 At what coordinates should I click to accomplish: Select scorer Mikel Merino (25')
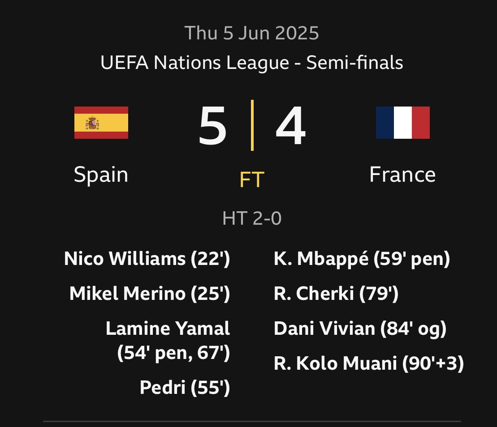(x=150, y=294)
